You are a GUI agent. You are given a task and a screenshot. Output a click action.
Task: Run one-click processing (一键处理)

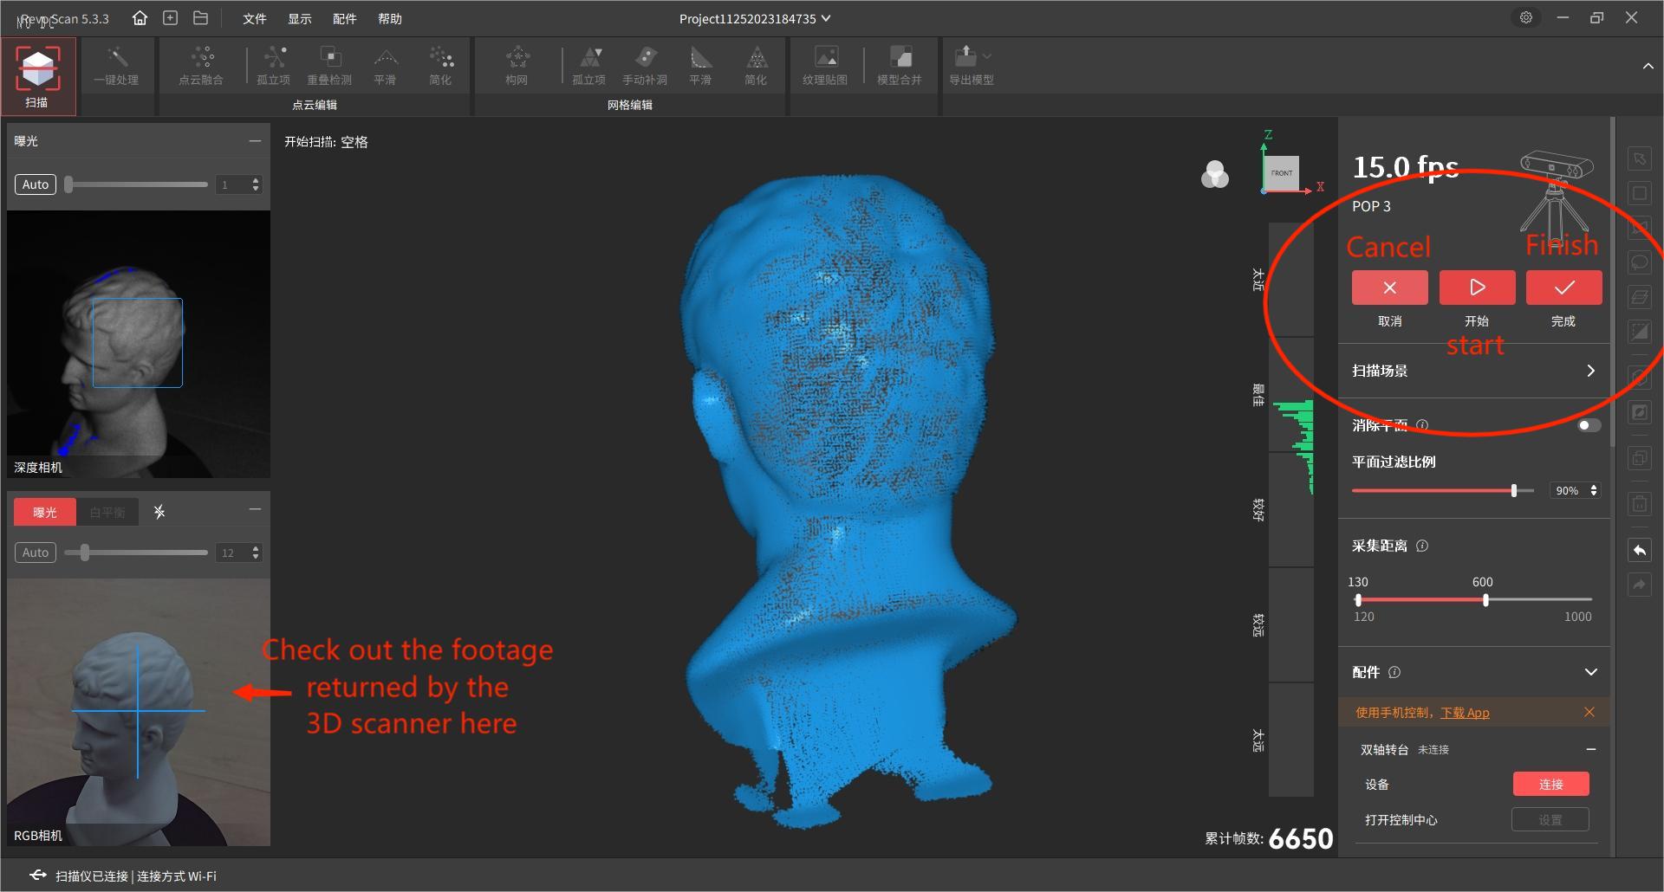(x=116, y=67)
